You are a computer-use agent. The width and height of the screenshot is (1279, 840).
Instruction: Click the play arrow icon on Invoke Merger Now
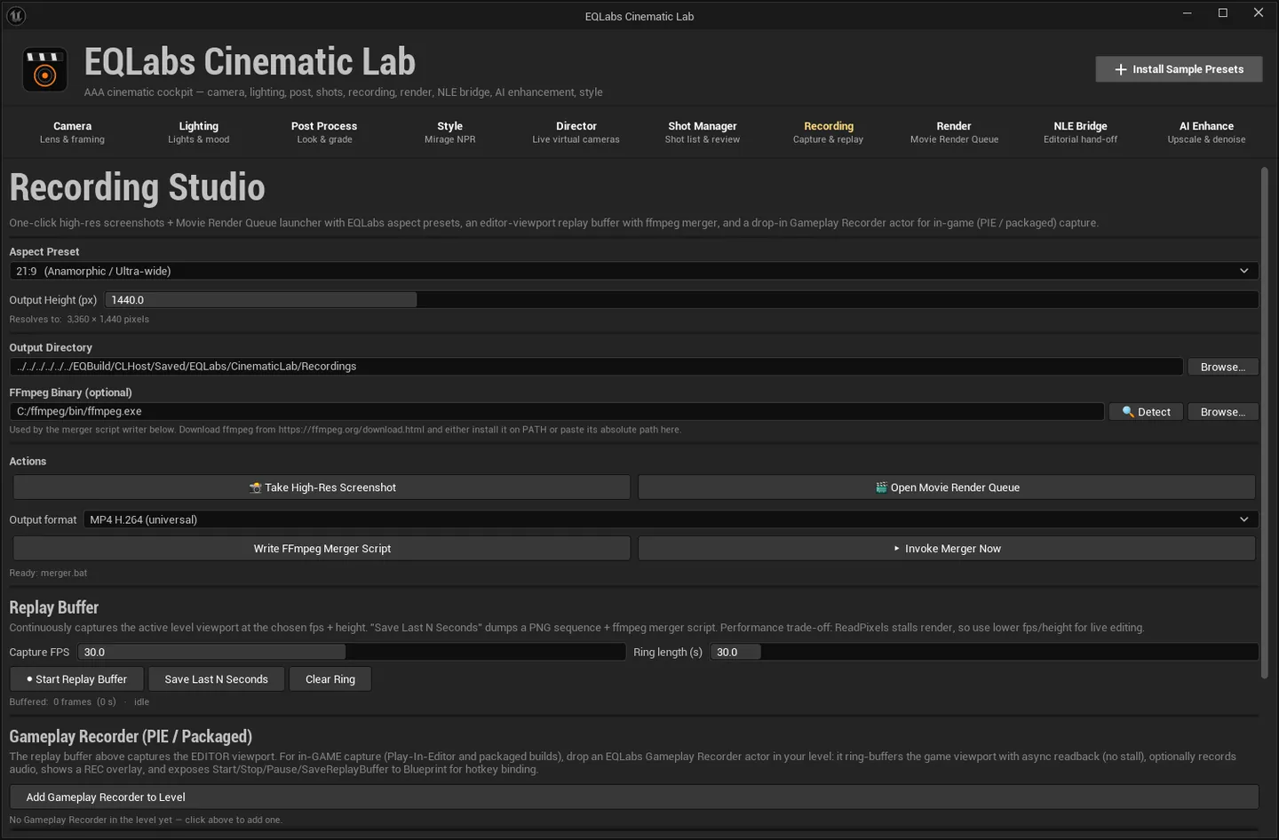pyautogui.click(x=896, y=549)
